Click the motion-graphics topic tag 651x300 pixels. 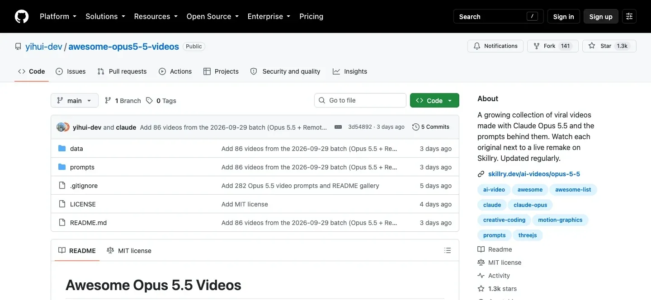coord(560,220)
